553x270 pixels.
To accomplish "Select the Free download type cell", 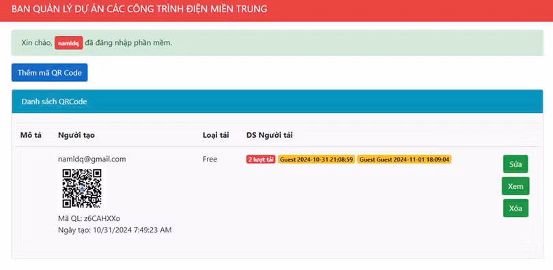I will point(210,159).
